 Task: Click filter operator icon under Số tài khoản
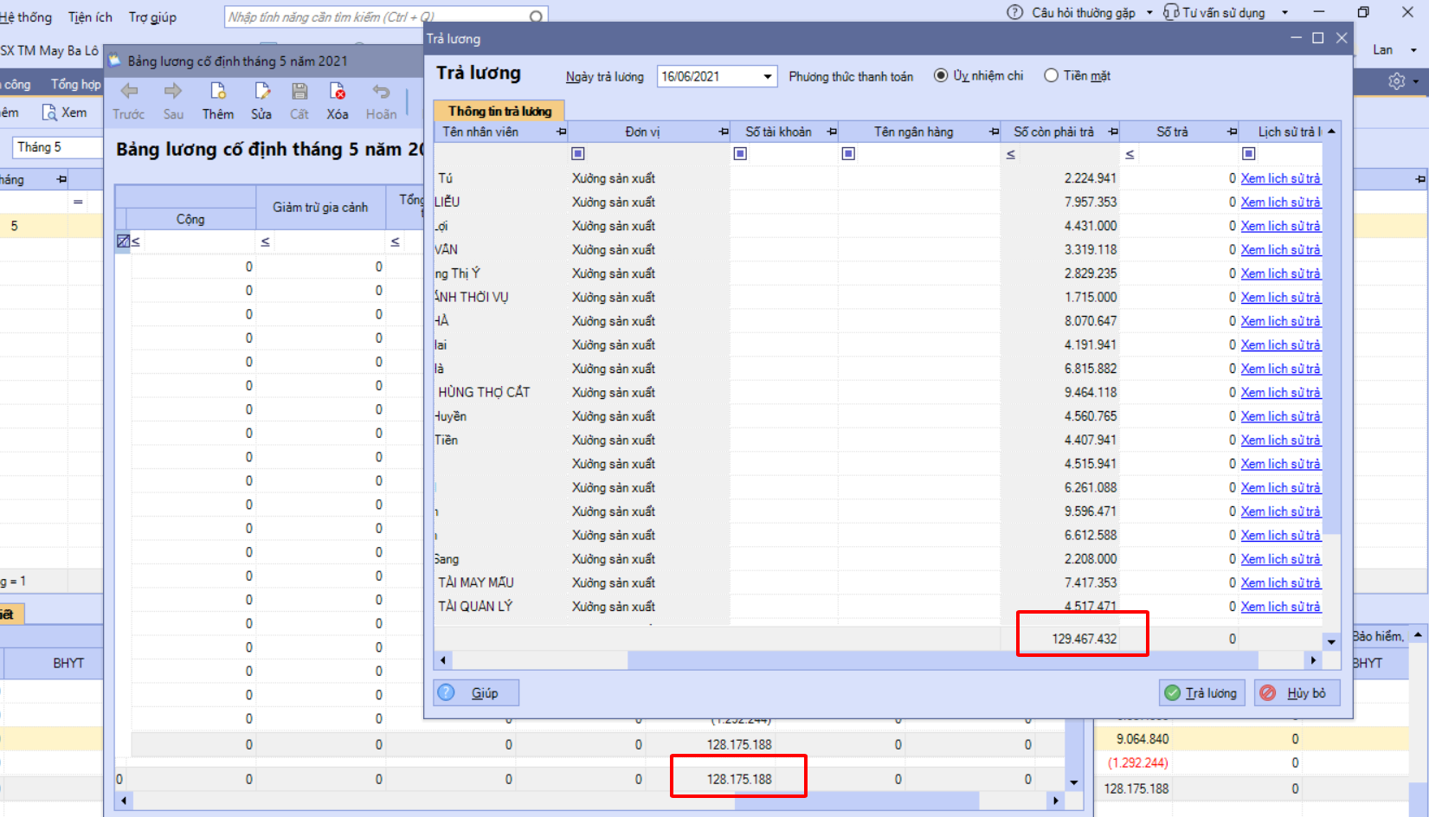740,153
